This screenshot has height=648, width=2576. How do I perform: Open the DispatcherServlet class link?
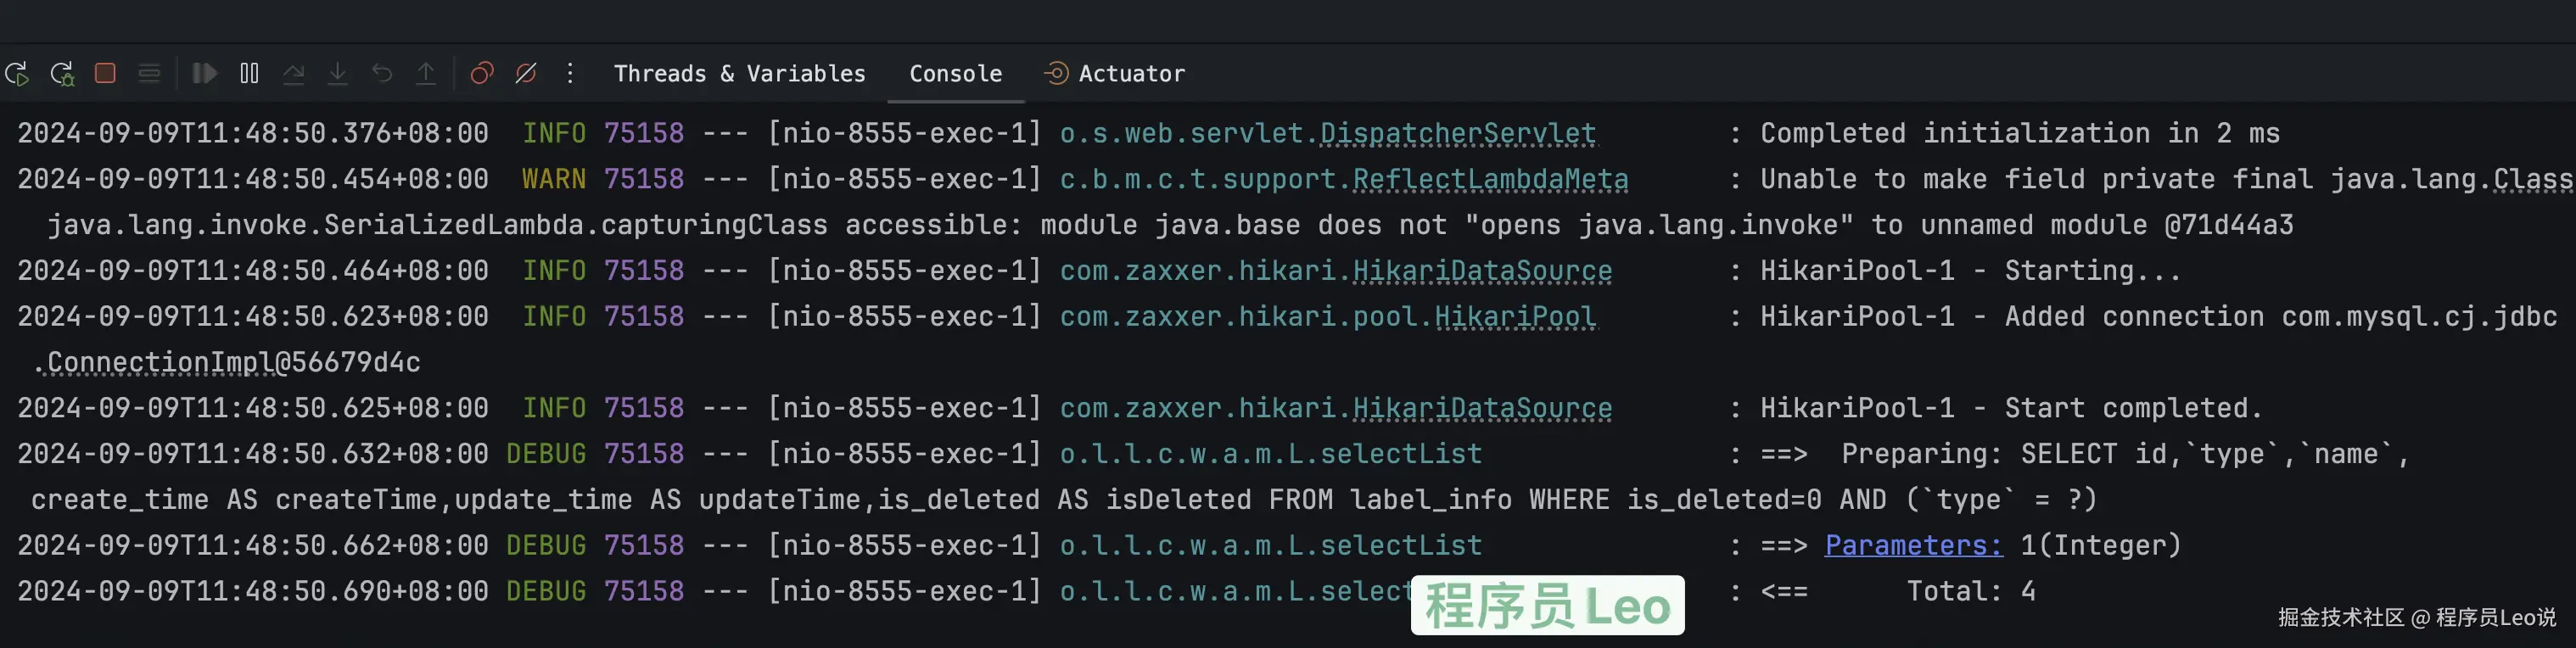click(1457, 133)
